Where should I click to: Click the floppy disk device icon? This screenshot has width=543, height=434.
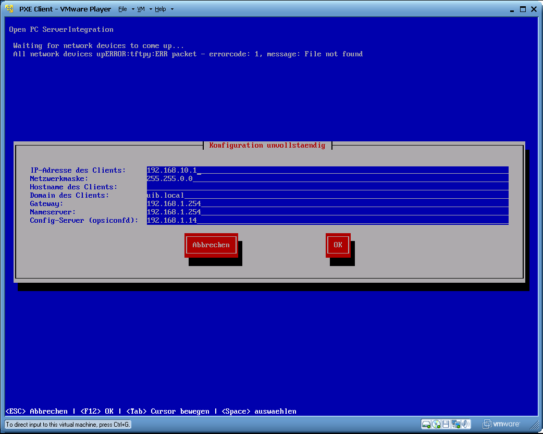coord(446,424)
